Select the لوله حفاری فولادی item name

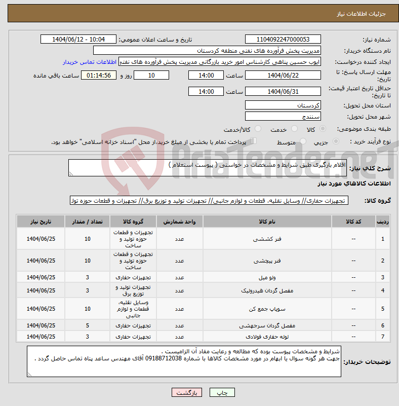(267, 337)
